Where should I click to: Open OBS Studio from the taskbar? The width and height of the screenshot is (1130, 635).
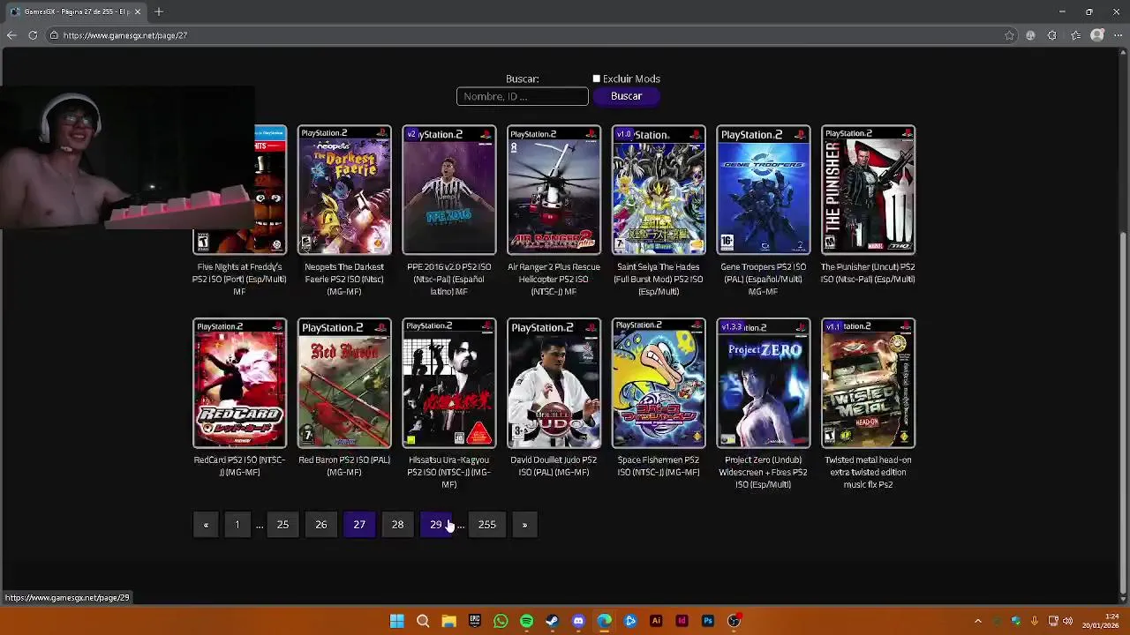(734, 621)
